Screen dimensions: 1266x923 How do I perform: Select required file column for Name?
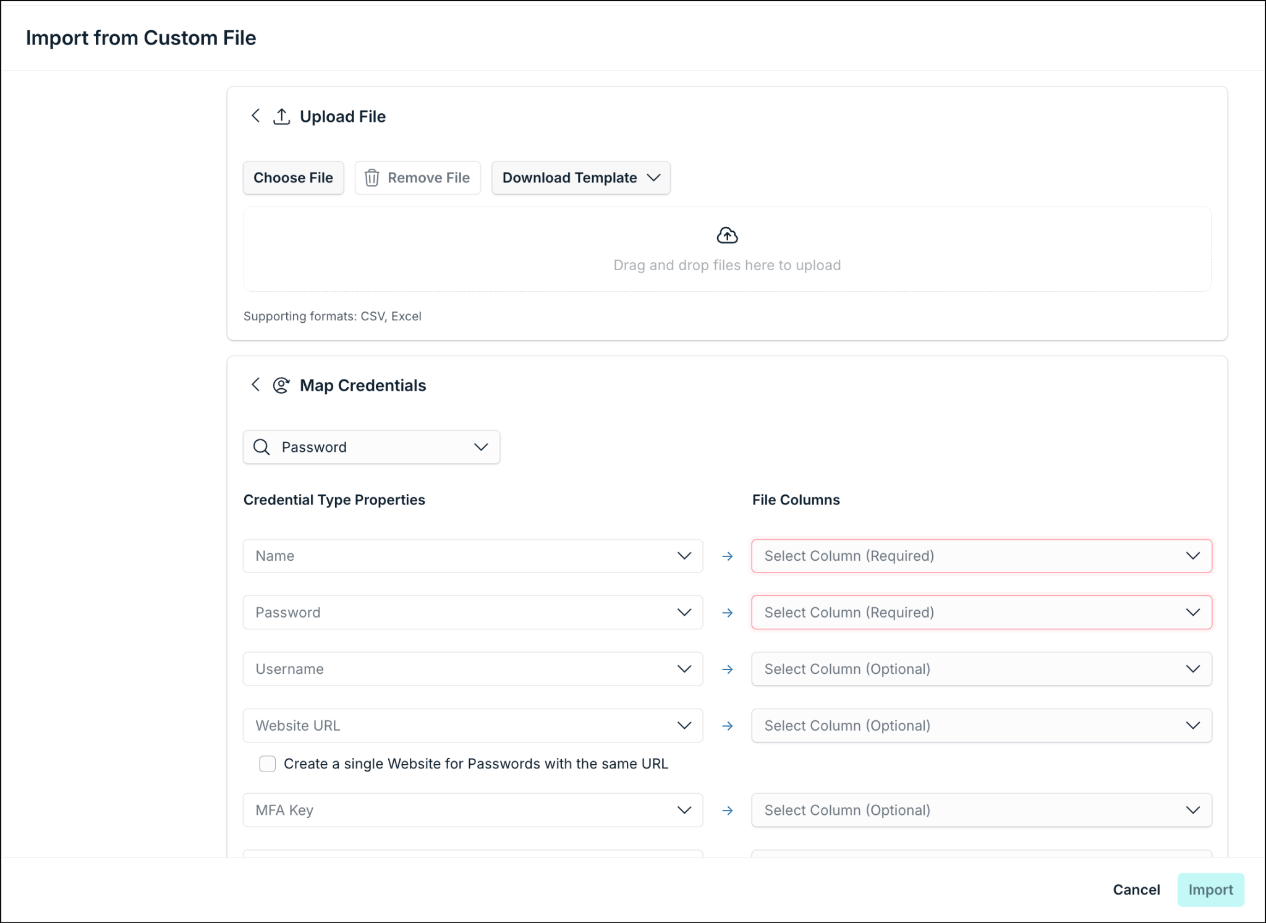982,556
